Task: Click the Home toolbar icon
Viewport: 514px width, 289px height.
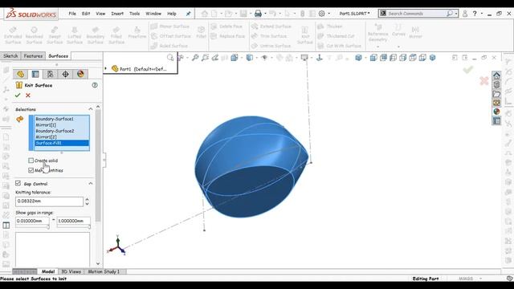Action: point(205,14)
